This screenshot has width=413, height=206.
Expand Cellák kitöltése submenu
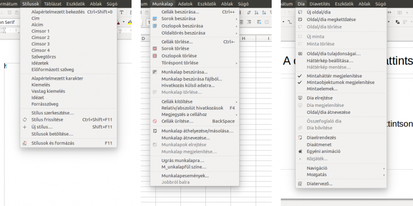[236, 102]
